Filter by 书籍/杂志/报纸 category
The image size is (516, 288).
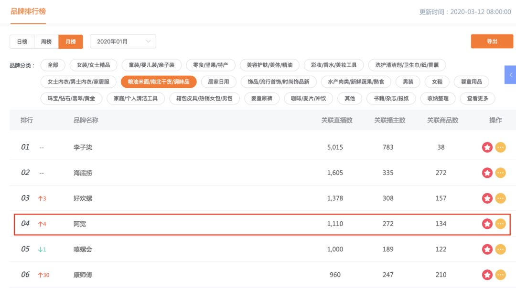[x=391, y=99]
